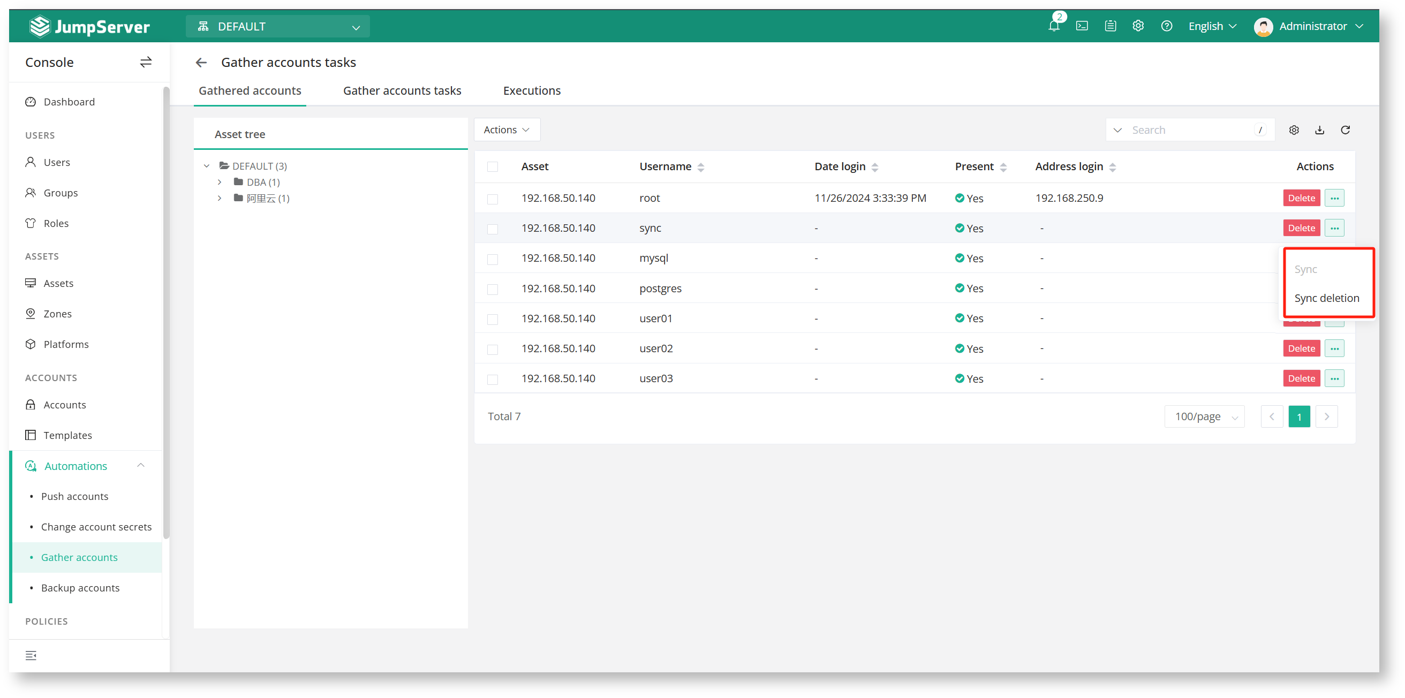This screenshot has height=698, width=1405.
Task: Expand the DBA (1) tree node
Action: click(220, 182)
